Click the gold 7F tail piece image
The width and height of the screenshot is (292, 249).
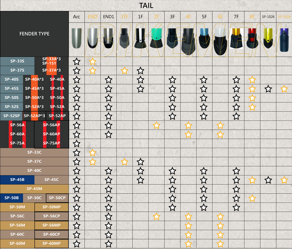tap(236, 39)
